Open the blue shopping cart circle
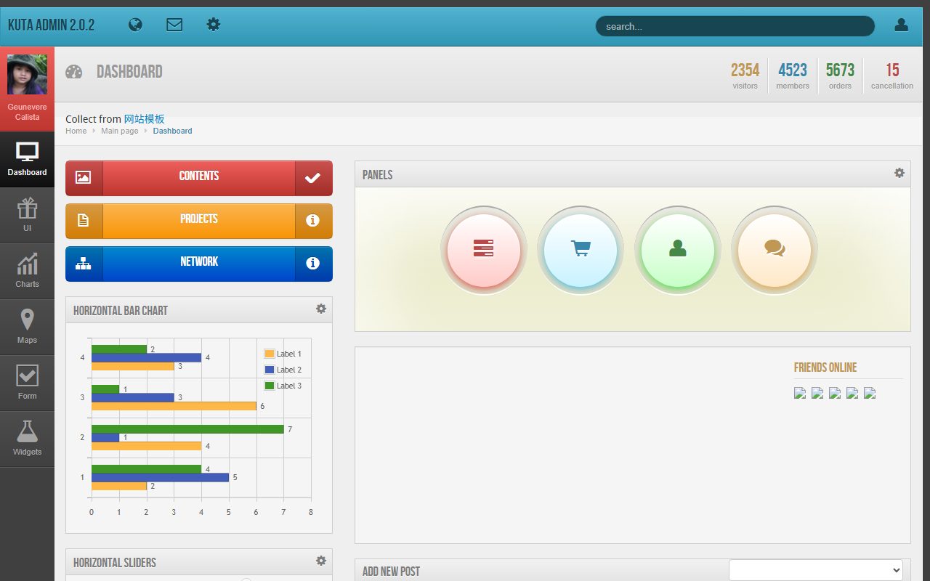This screenshot has width=930, height=581. 581,250
